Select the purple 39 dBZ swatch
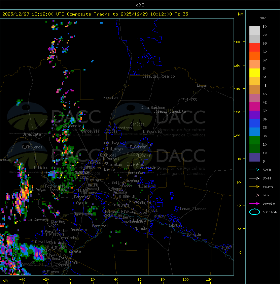The width and height of the screenshot is (280, 284). (254, 115)
